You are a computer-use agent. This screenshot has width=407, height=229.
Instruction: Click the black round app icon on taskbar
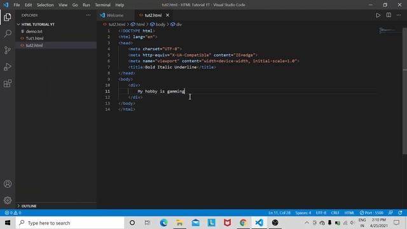[x=275, y=223]
